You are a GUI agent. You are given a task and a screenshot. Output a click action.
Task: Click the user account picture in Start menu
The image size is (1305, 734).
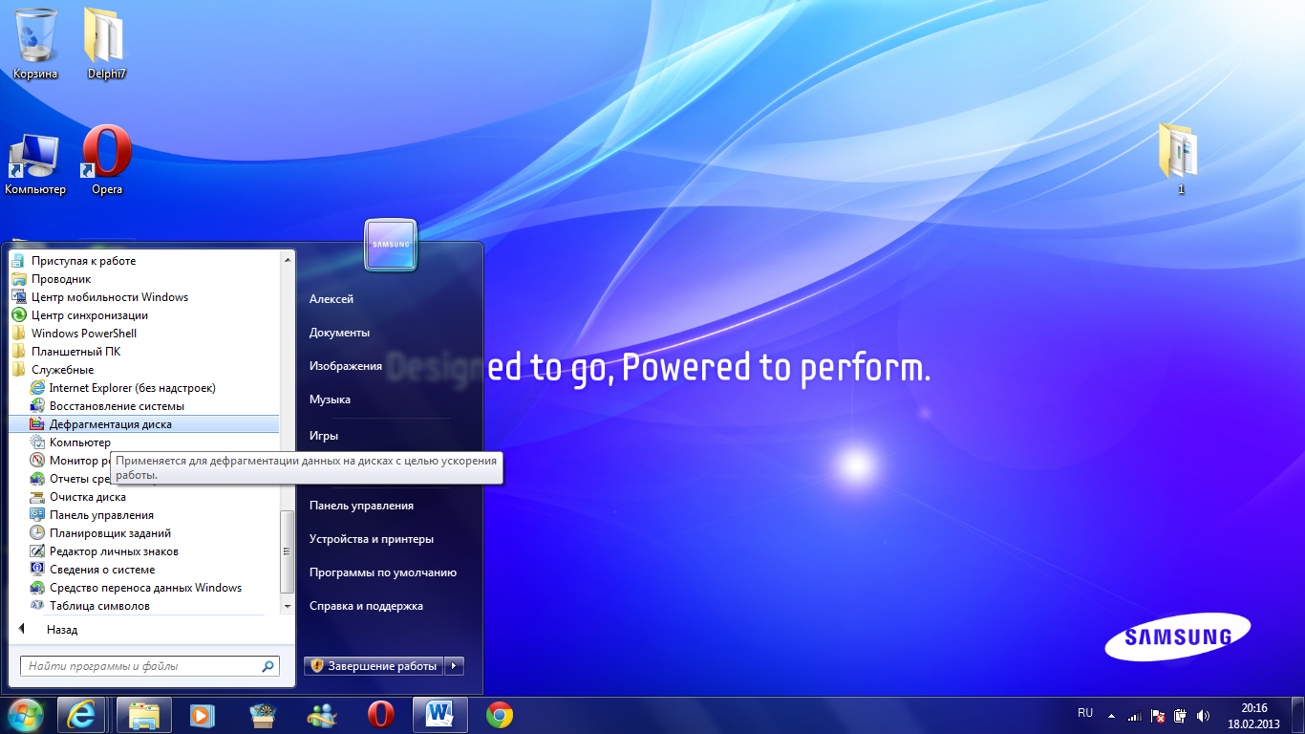390,245
